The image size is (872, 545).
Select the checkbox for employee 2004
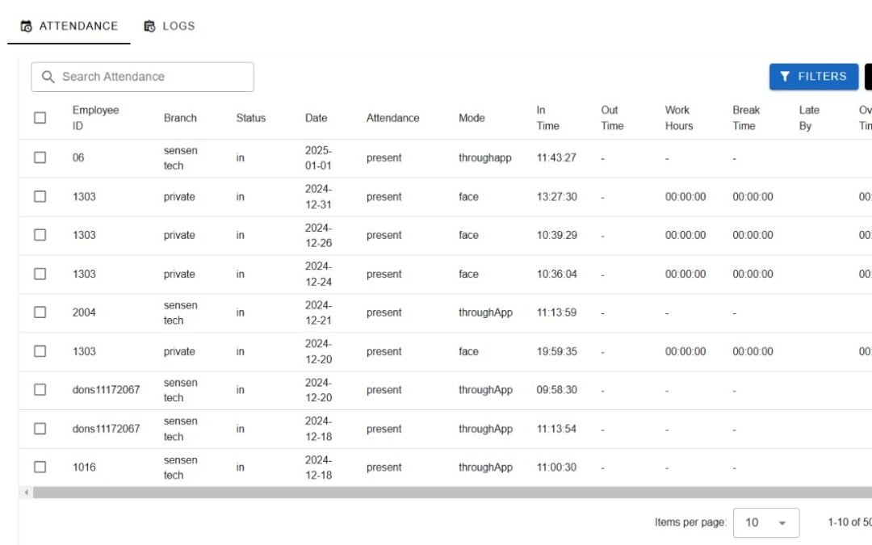click(x=40, y=312)
